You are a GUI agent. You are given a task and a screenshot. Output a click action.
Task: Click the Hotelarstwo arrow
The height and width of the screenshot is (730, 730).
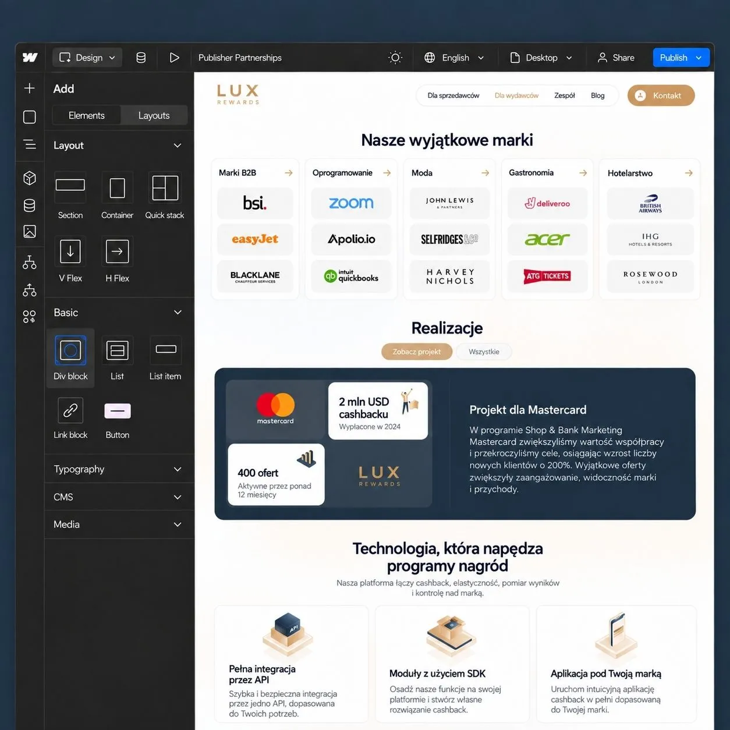tap(689, 173)
